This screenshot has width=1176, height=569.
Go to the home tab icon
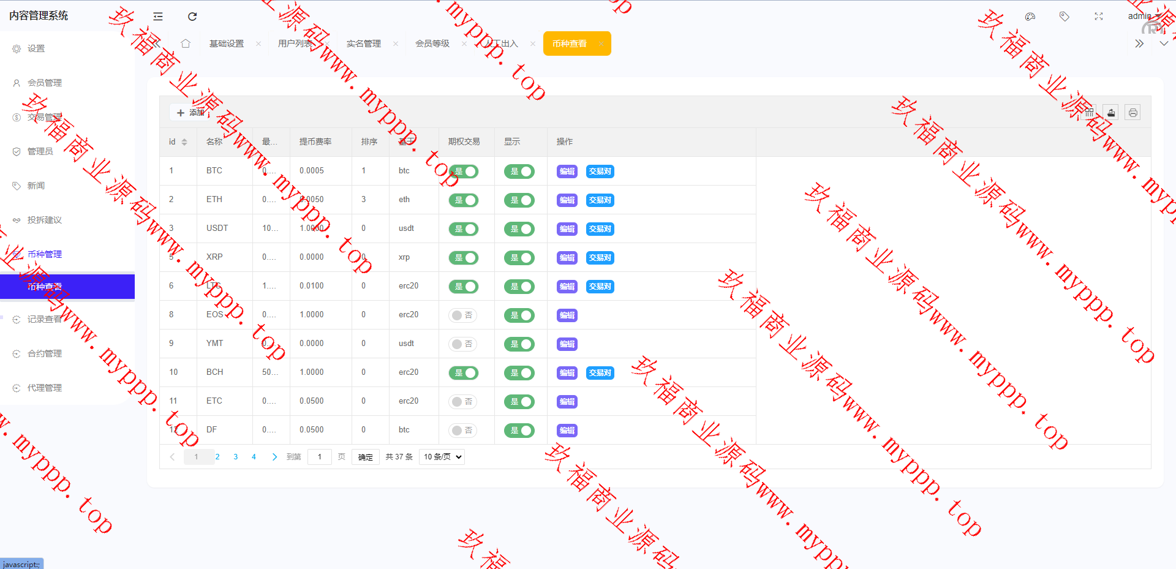coord(186,43)
